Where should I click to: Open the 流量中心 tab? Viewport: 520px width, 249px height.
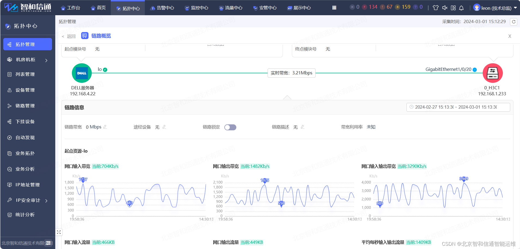click(231, 8)
